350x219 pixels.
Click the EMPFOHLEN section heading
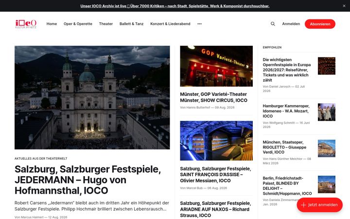272,47
